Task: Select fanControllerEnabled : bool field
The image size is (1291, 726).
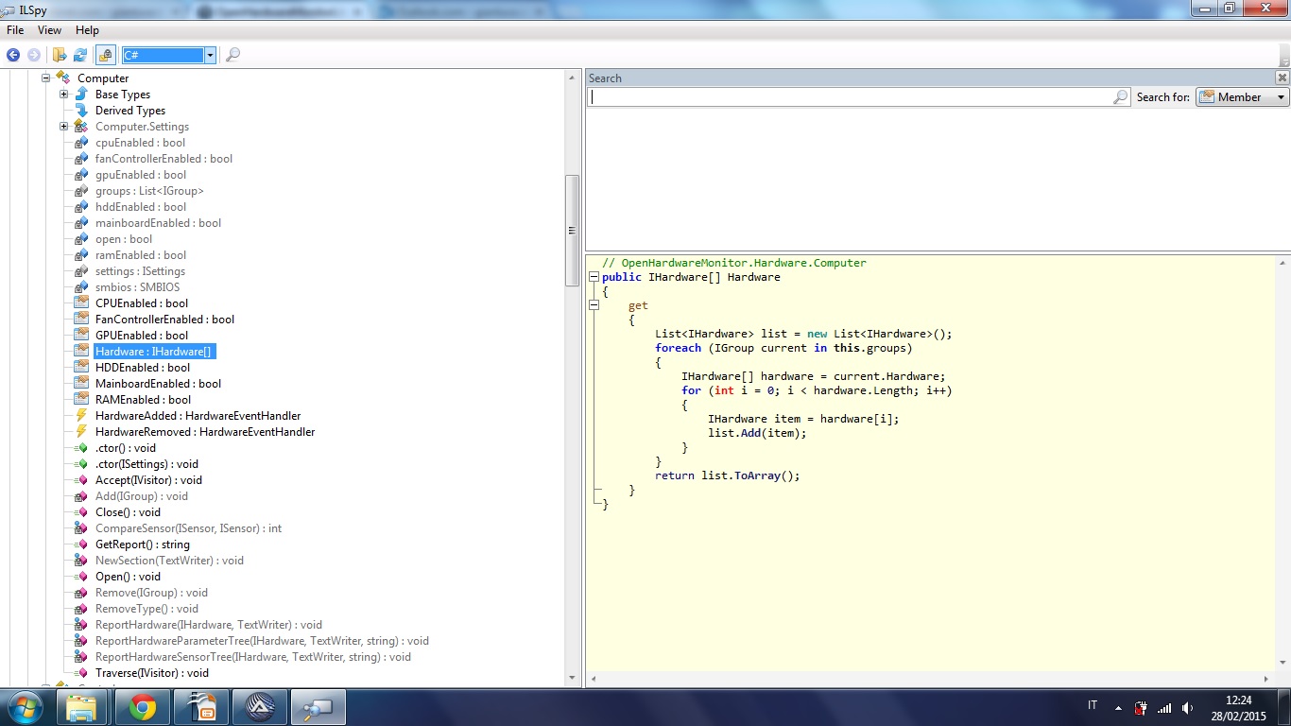Action: (164, 159)
